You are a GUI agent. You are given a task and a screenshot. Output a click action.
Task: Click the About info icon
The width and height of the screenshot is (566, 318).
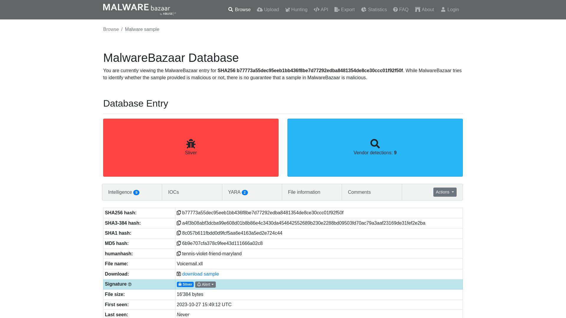click(x=417, y=9)
